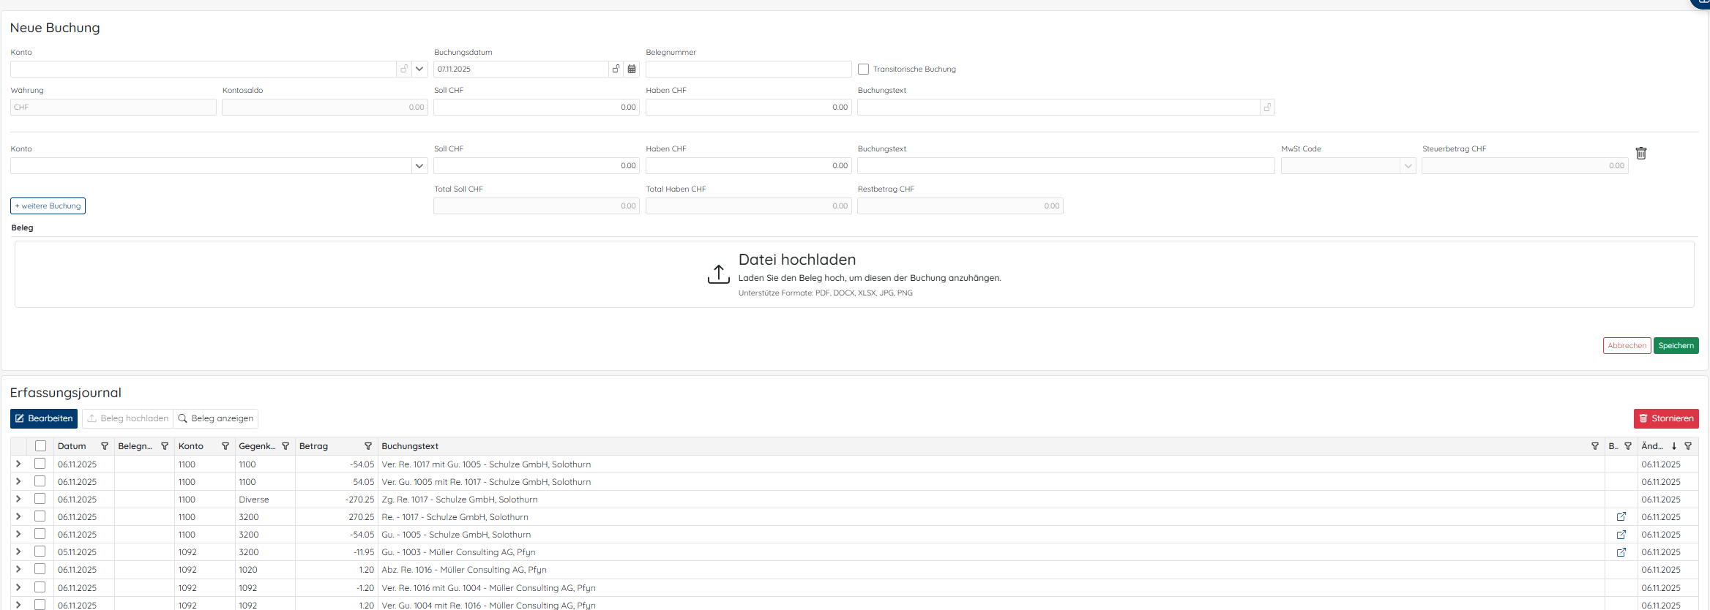The image size is (1710, 610).
Task: Toggle the select-all checkbox in journal header
Action: (41, 446)
